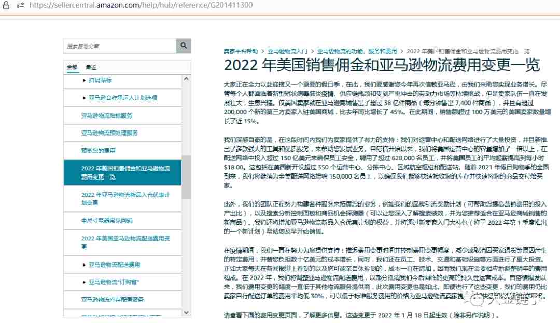The width and height of the screenshot is (560, 323).
Task: Open 2022 年美国亚马逊物流配送费用变更 article
Action: [x=125, y=242]
